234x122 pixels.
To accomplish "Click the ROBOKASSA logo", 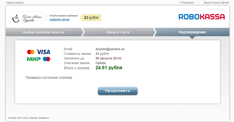I will (x=202, y=17).
